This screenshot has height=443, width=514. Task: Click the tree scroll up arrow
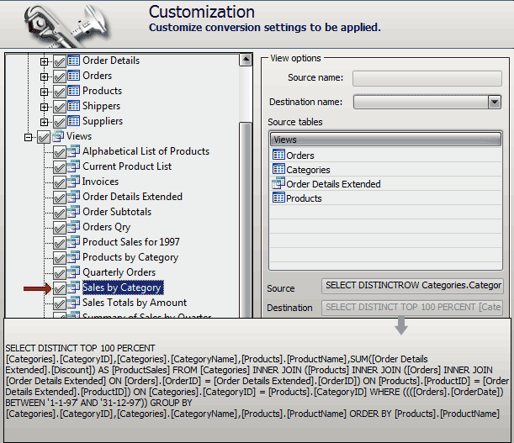coord(246,60)
